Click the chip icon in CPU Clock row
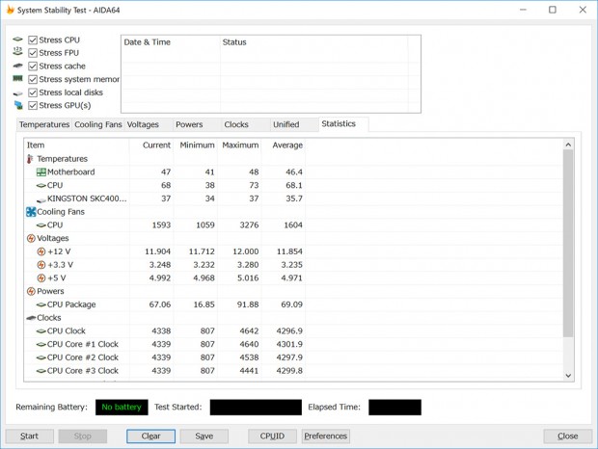 click(41, 331)
